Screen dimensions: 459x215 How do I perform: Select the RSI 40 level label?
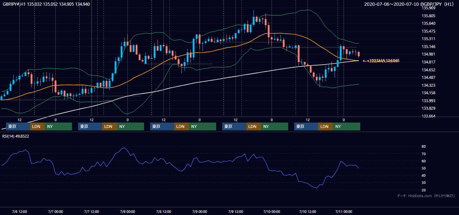[424, 175]
